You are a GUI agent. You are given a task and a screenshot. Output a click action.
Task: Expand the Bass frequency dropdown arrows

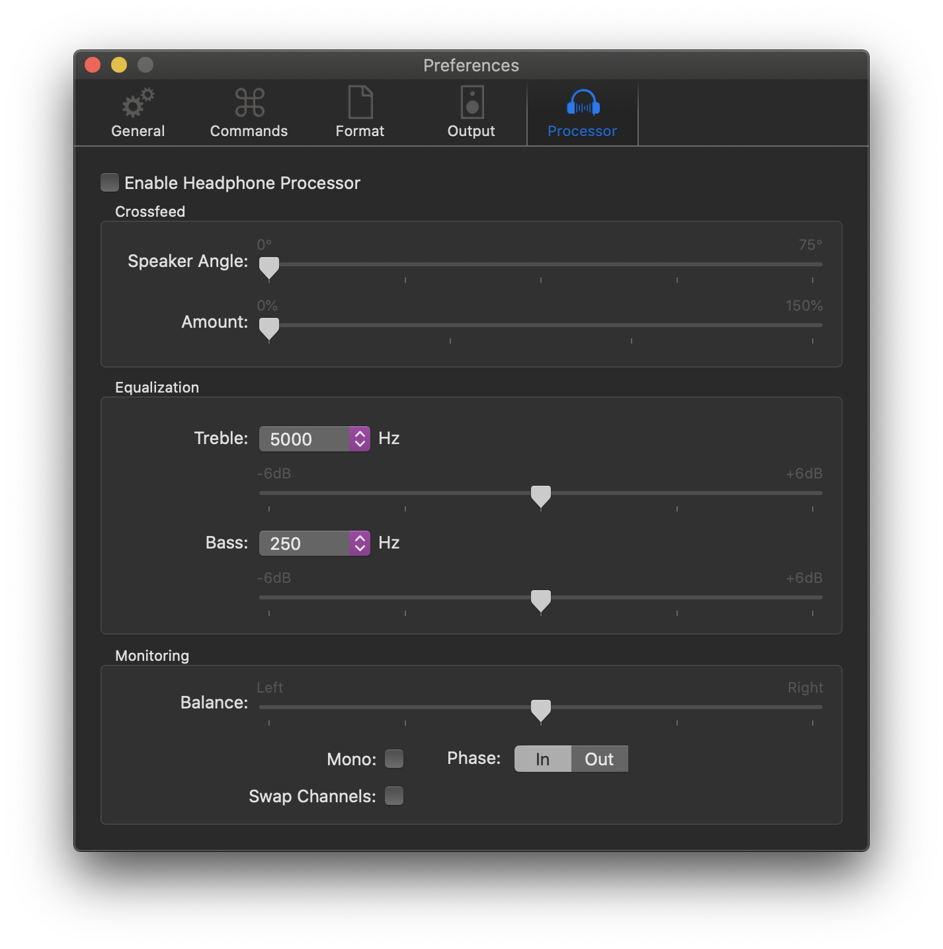360,543
